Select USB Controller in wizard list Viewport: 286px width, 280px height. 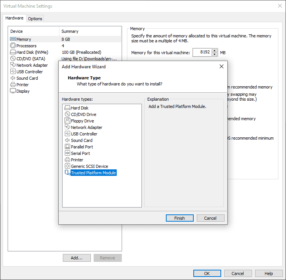[84, 134]
